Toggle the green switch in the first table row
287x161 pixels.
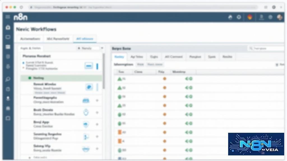coord(189,79)
